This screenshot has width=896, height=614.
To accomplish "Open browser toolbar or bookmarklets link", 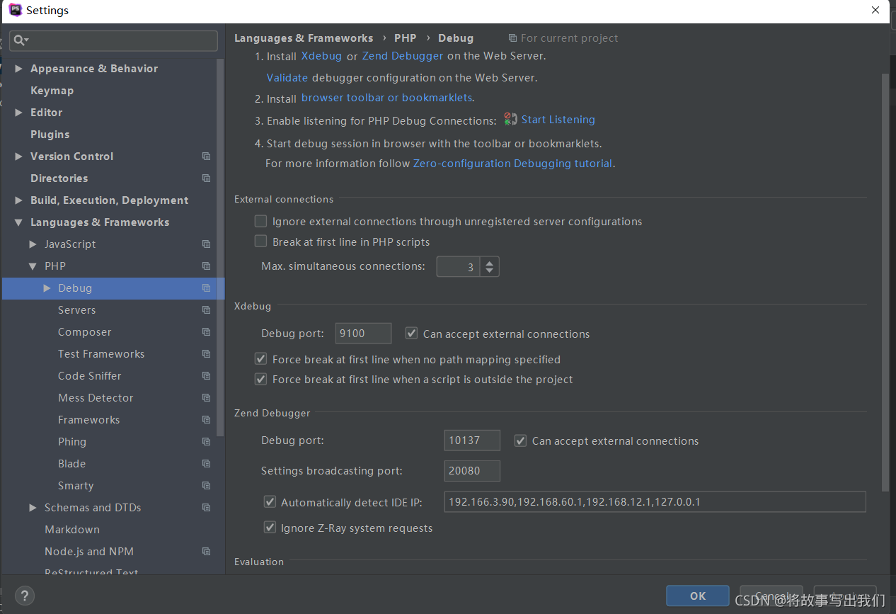I will click(386, 98).
